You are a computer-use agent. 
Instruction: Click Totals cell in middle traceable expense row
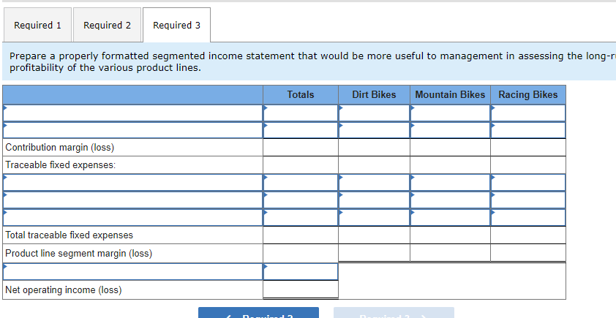click(301, 200)
